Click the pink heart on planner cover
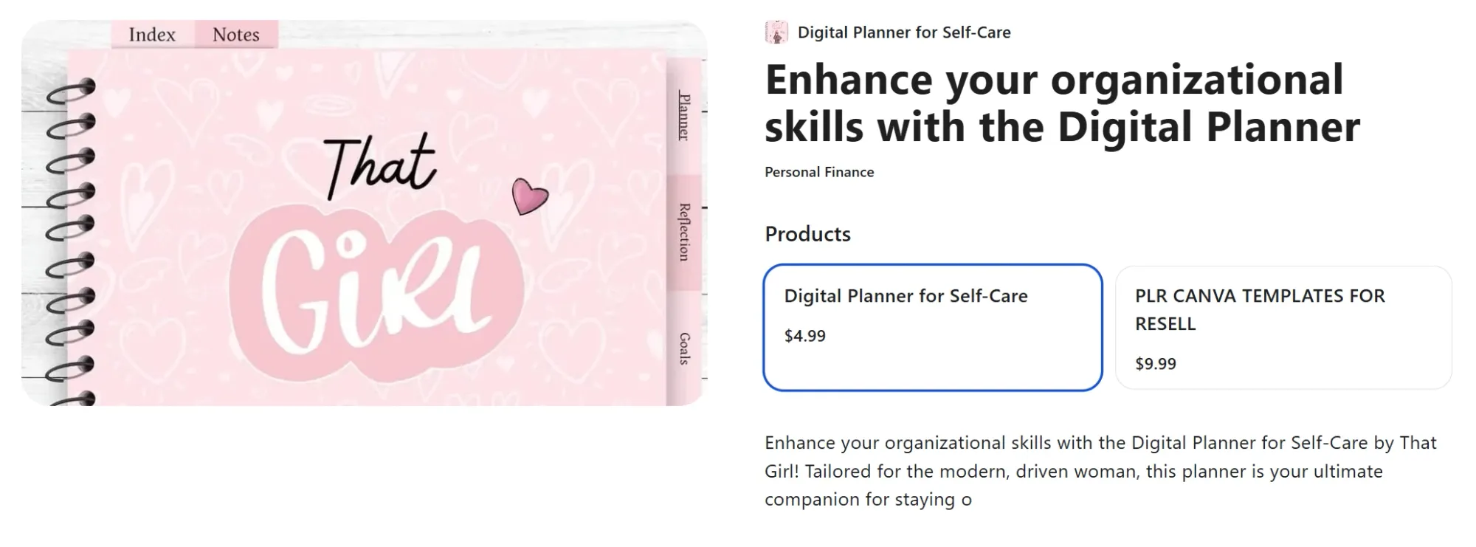 coord(529,197)
